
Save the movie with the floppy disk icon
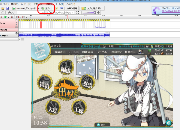point(7,8)
